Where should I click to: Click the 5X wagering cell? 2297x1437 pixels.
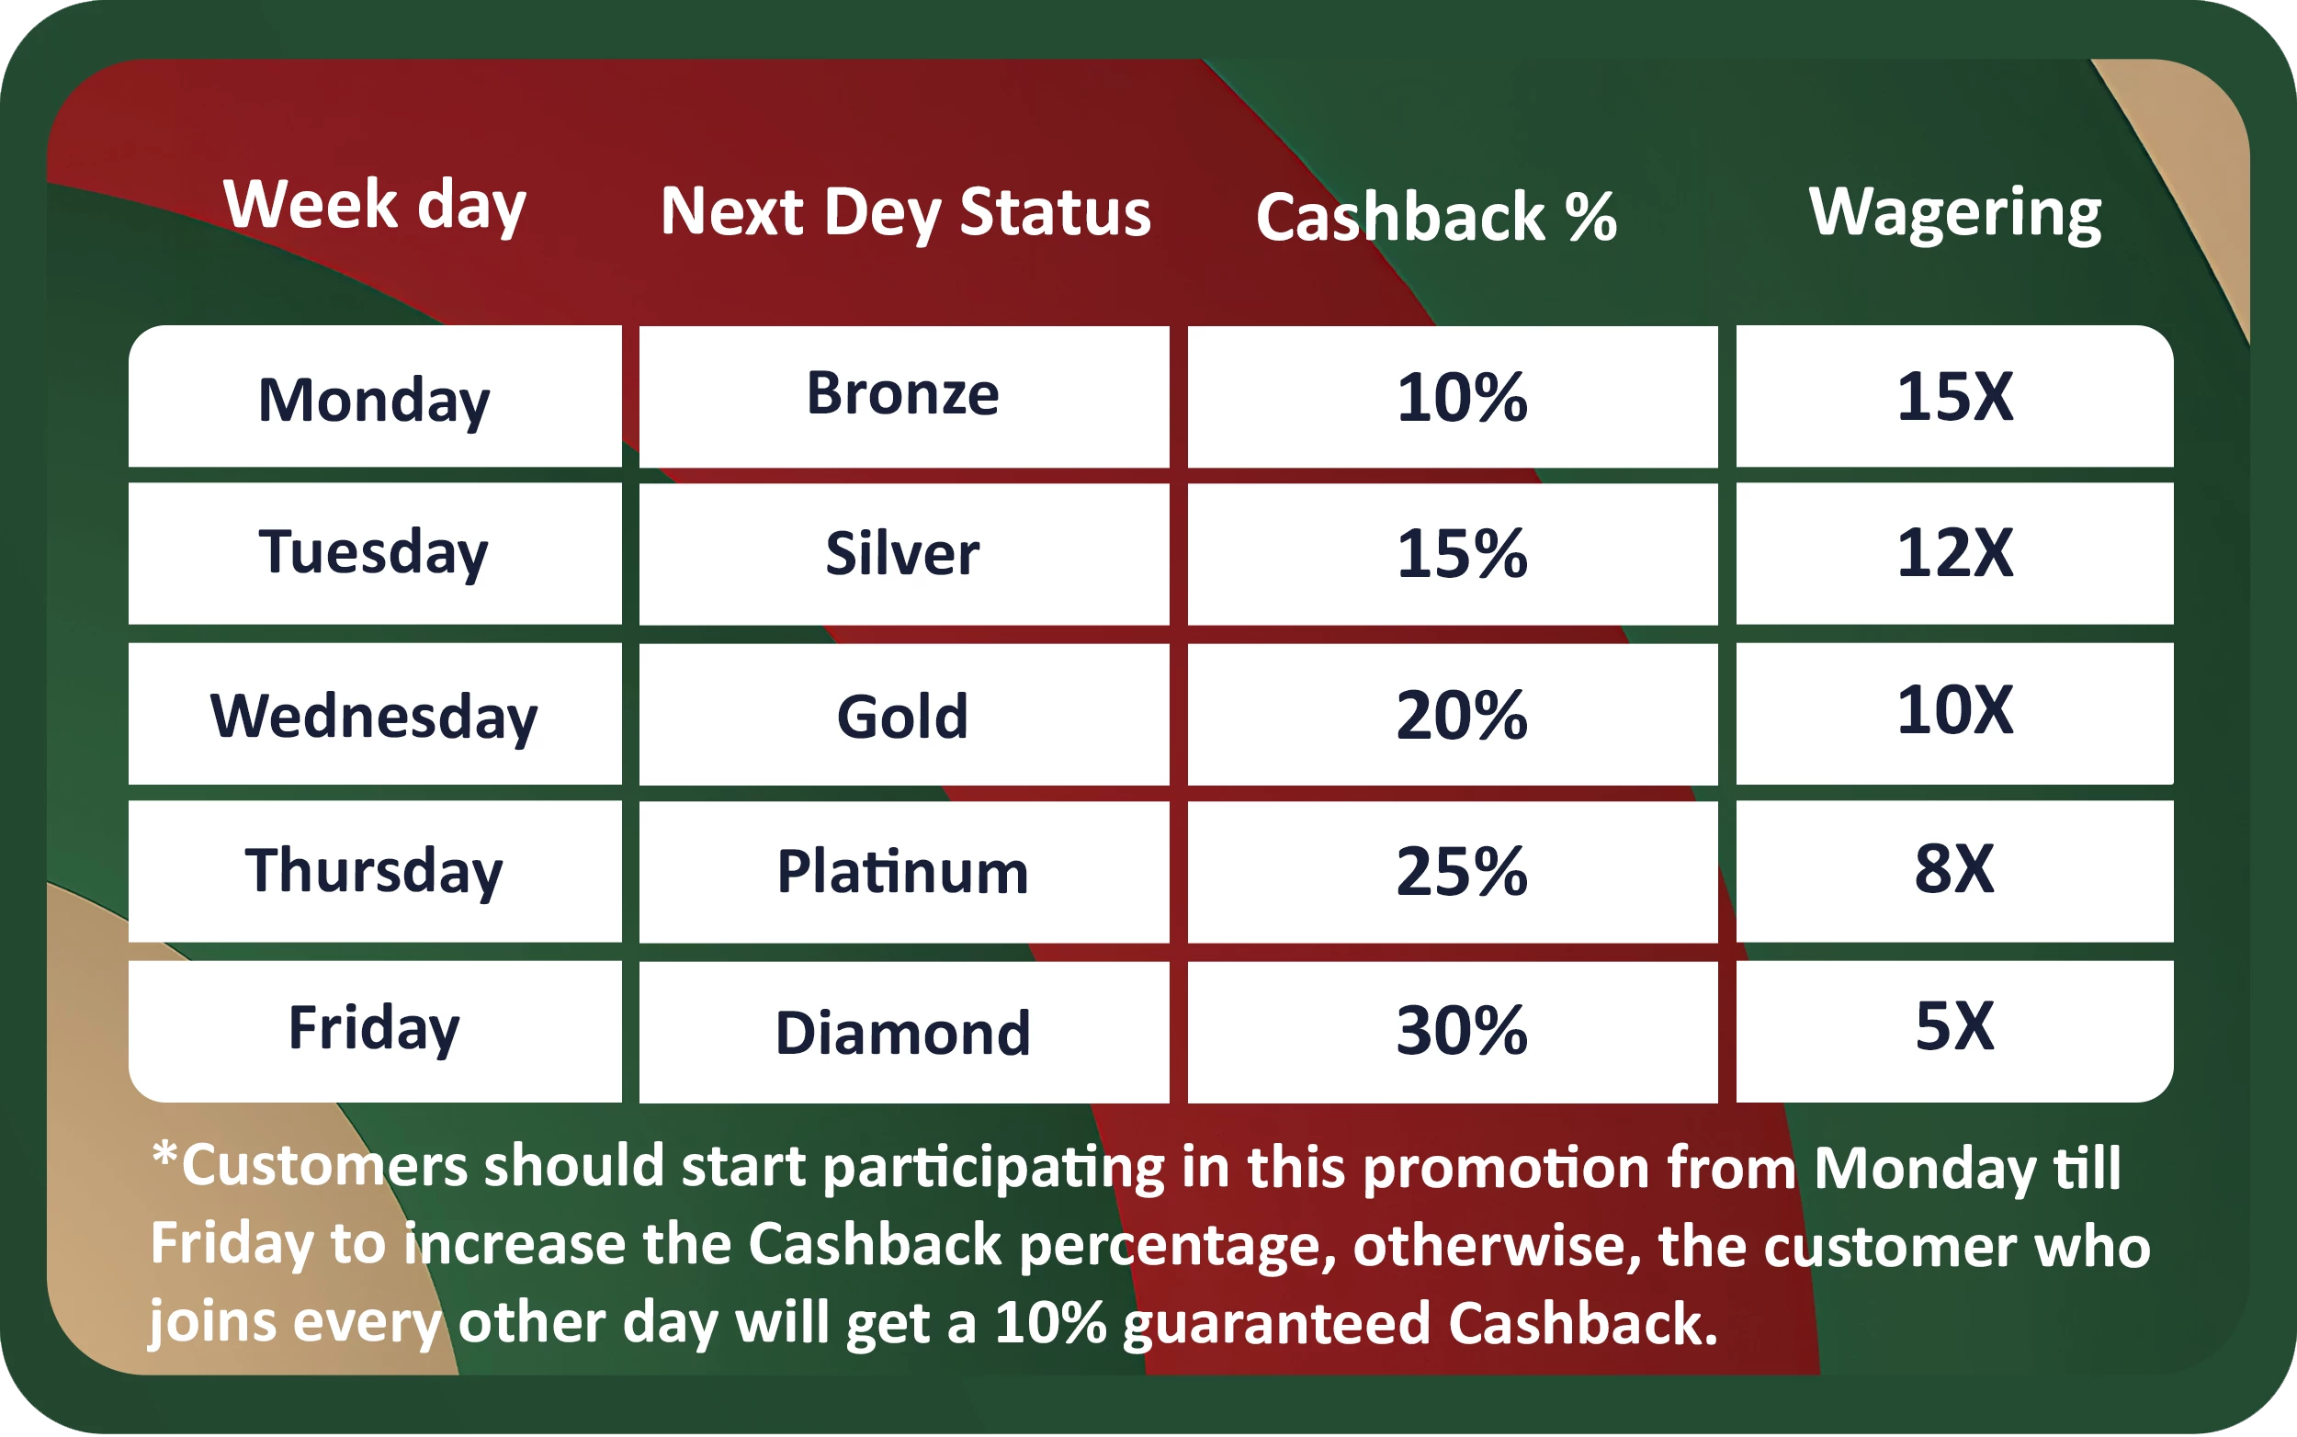click(x=1954, y=1026)
